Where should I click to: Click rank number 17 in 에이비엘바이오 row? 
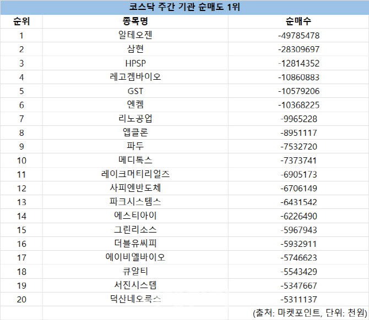[x=21, y=258]
